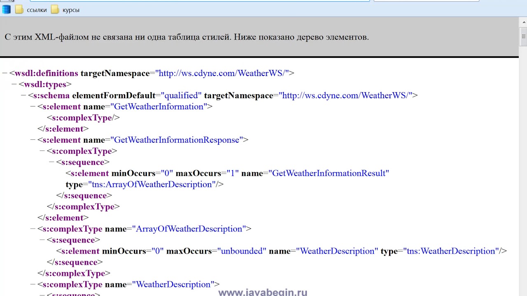Viewport: 527px width, 296px height.
Task: Collapse the wsdl:definitions root node
Action: pyautogui.click(x=5, y=73)
